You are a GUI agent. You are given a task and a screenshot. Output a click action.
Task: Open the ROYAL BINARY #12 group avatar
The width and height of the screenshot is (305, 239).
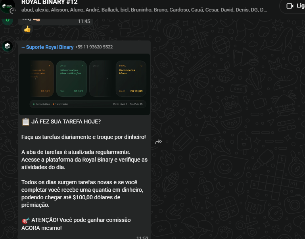click(8, 6)
